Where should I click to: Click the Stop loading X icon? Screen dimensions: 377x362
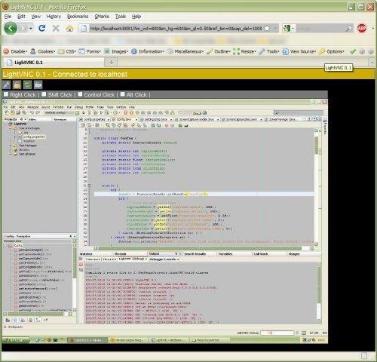tap(56, 28)
